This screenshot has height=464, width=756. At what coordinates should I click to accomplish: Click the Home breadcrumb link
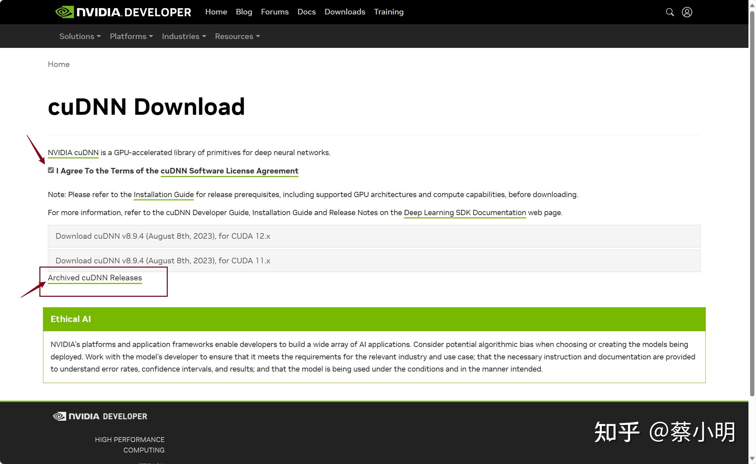coord(59,64)
